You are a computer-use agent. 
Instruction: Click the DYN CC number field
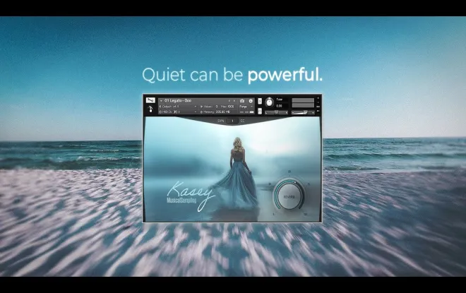click(x=232, y=121)
